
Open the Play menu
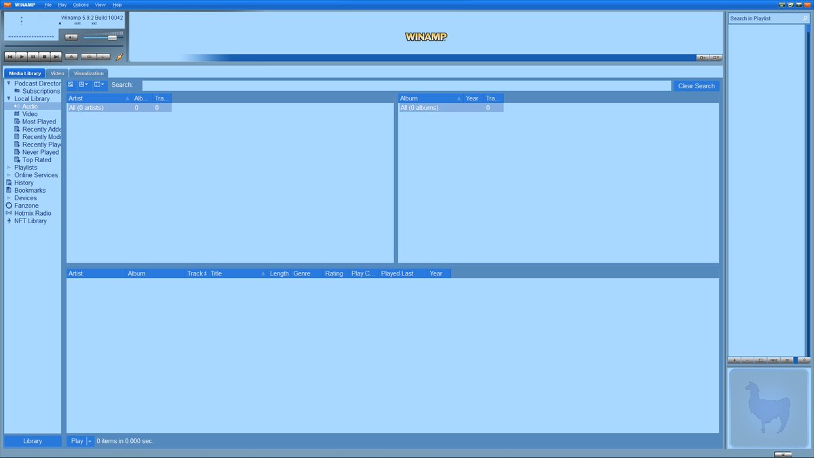[x=62, y=5]
